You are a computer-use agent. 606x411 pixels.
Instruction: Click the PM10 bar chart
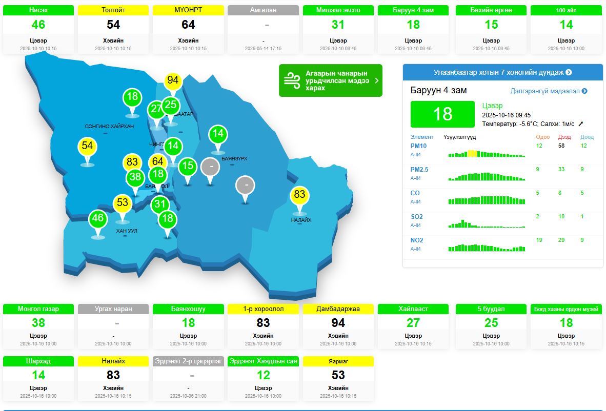(x=486, y=153)
